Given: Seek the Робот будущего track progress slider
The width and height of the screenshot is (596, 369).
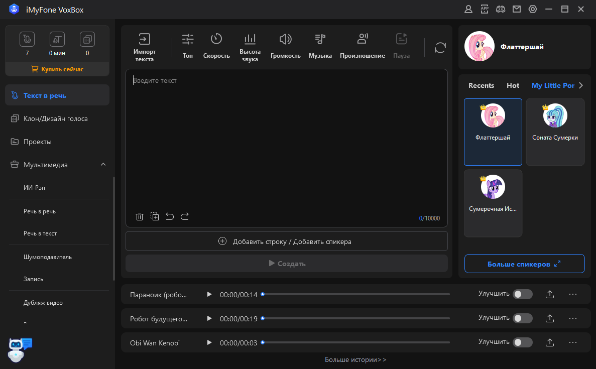Looking at the screenshot, I should 355,318.
